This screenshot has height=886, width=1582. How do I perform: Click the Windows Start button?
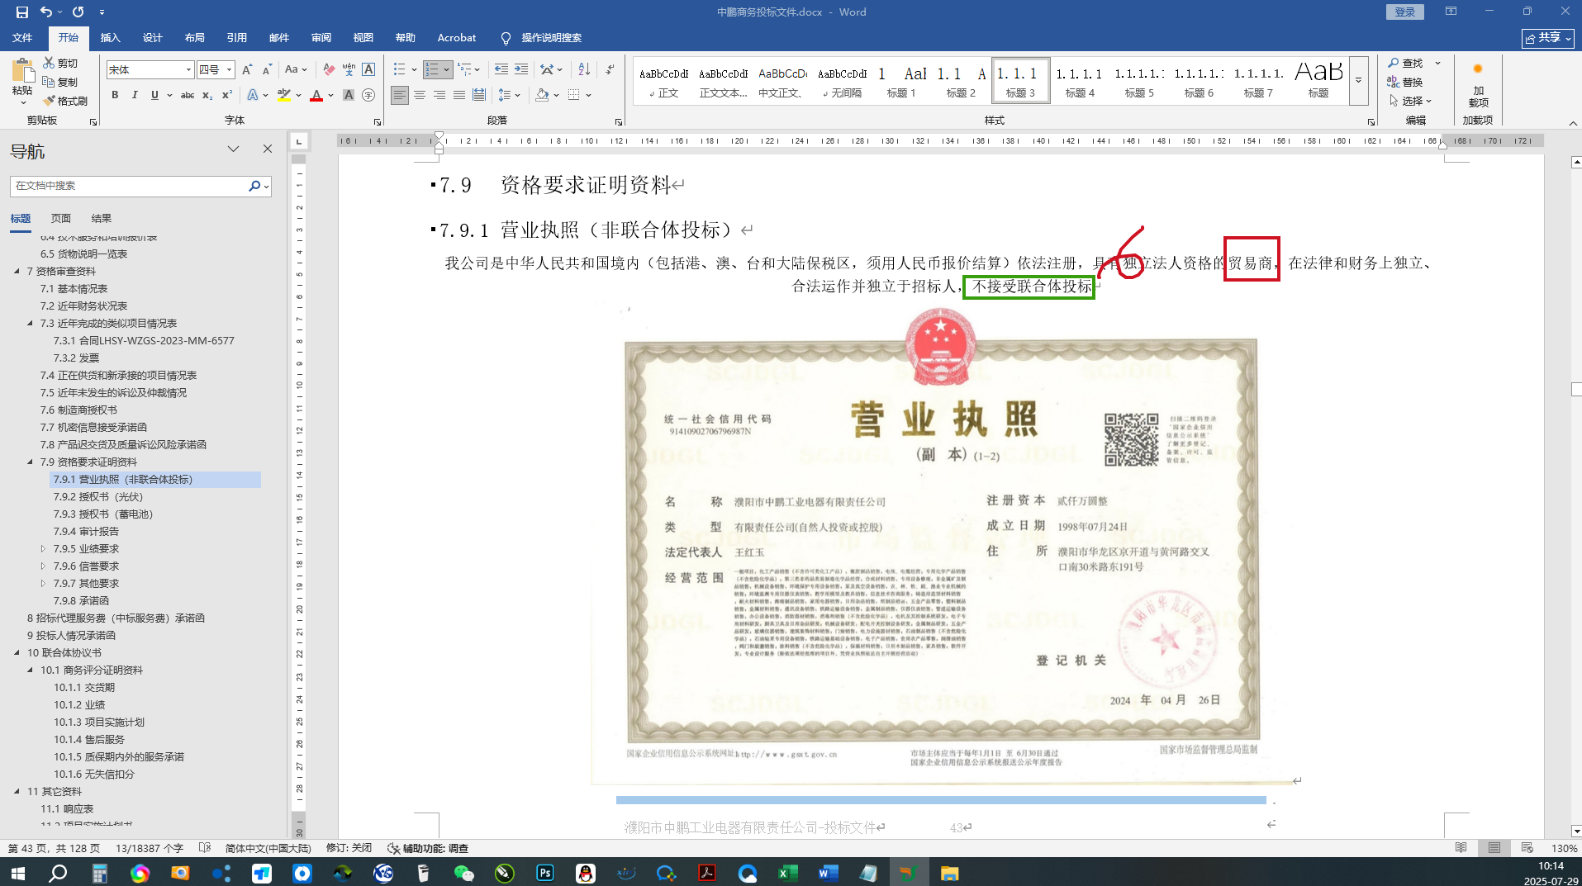[18, 873]
